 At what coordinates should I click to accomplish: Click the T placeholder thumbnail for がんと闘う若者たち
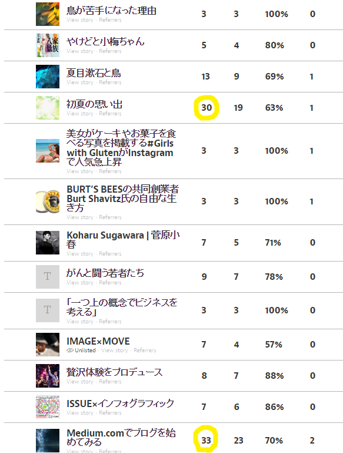click(x=48, y=277)
